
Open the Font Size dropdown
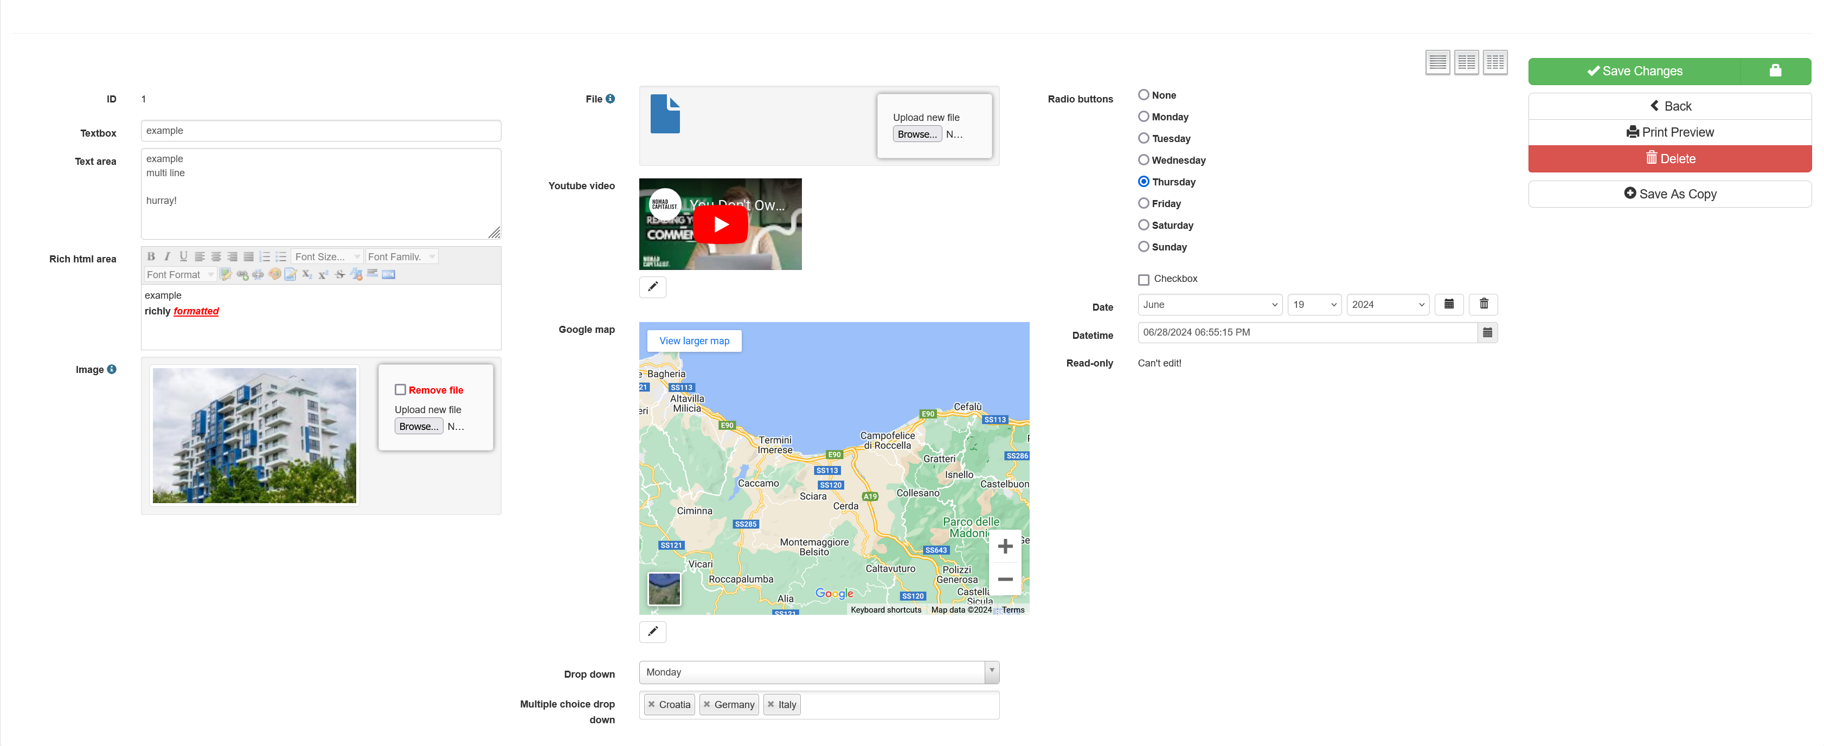[x=327, y=256]
